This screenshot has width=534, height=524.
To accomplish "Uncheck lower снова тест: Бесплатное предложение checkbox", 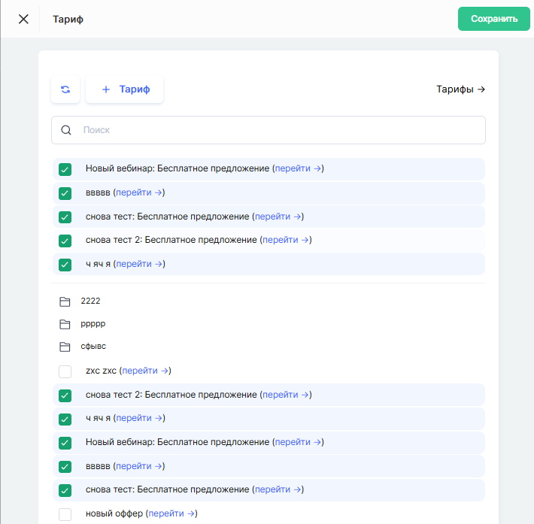I will (x=65, y=490).
